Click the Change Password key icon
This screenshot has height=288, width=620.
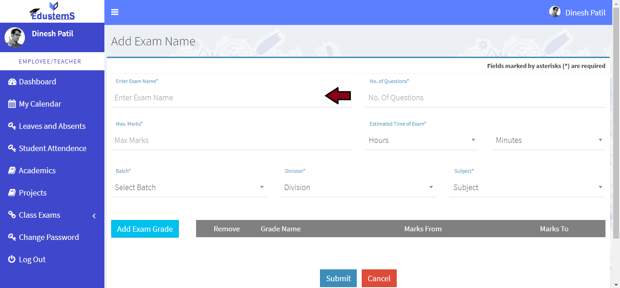(x=12, y=237)
